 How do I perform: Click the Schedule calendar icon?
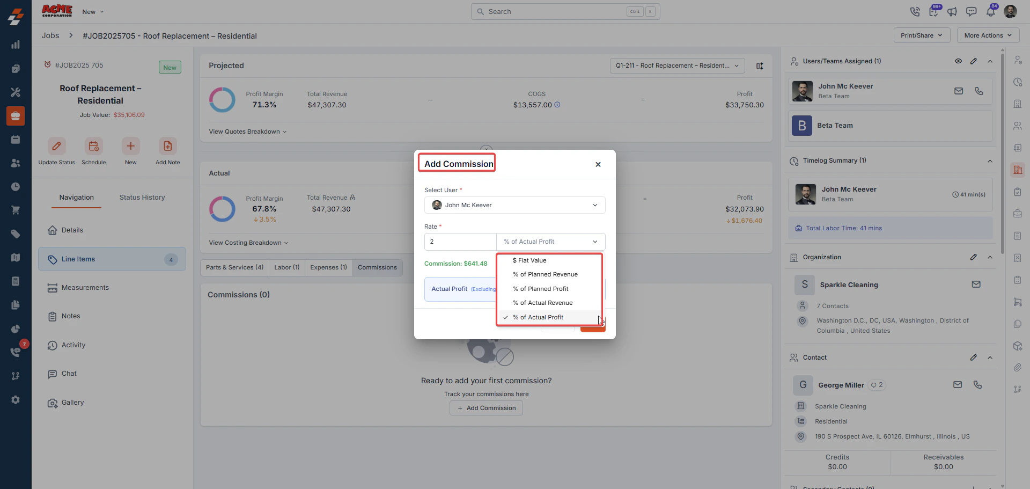93,146
